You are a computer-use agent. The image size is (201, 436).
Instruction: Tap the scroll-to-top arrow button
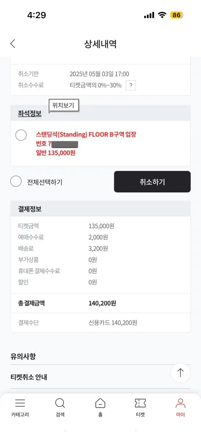point(180,373)
